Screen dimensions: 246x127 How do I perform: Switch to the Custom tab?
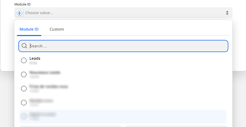[57, 29]
